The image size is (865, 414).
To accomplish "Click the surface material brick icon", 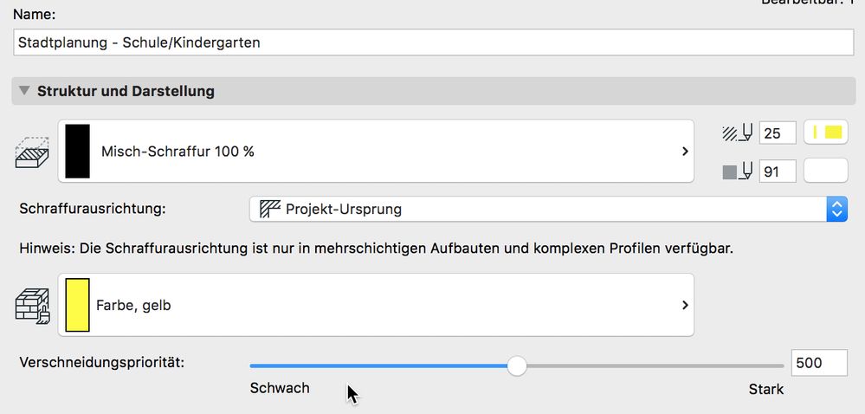I will pos(33,305).
